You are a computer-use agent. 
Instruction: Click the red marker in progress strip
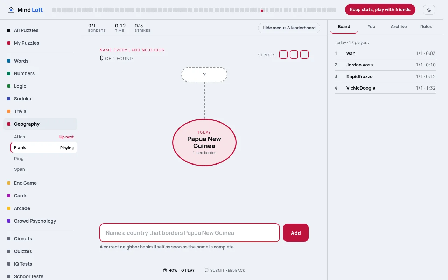pyautogui.click(x=262, y=11)
